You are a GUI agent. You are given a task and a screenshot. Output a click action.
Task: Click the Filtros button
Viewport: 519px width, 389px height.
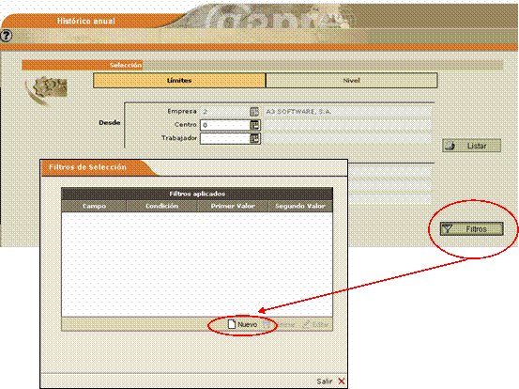tap(472, 229)
